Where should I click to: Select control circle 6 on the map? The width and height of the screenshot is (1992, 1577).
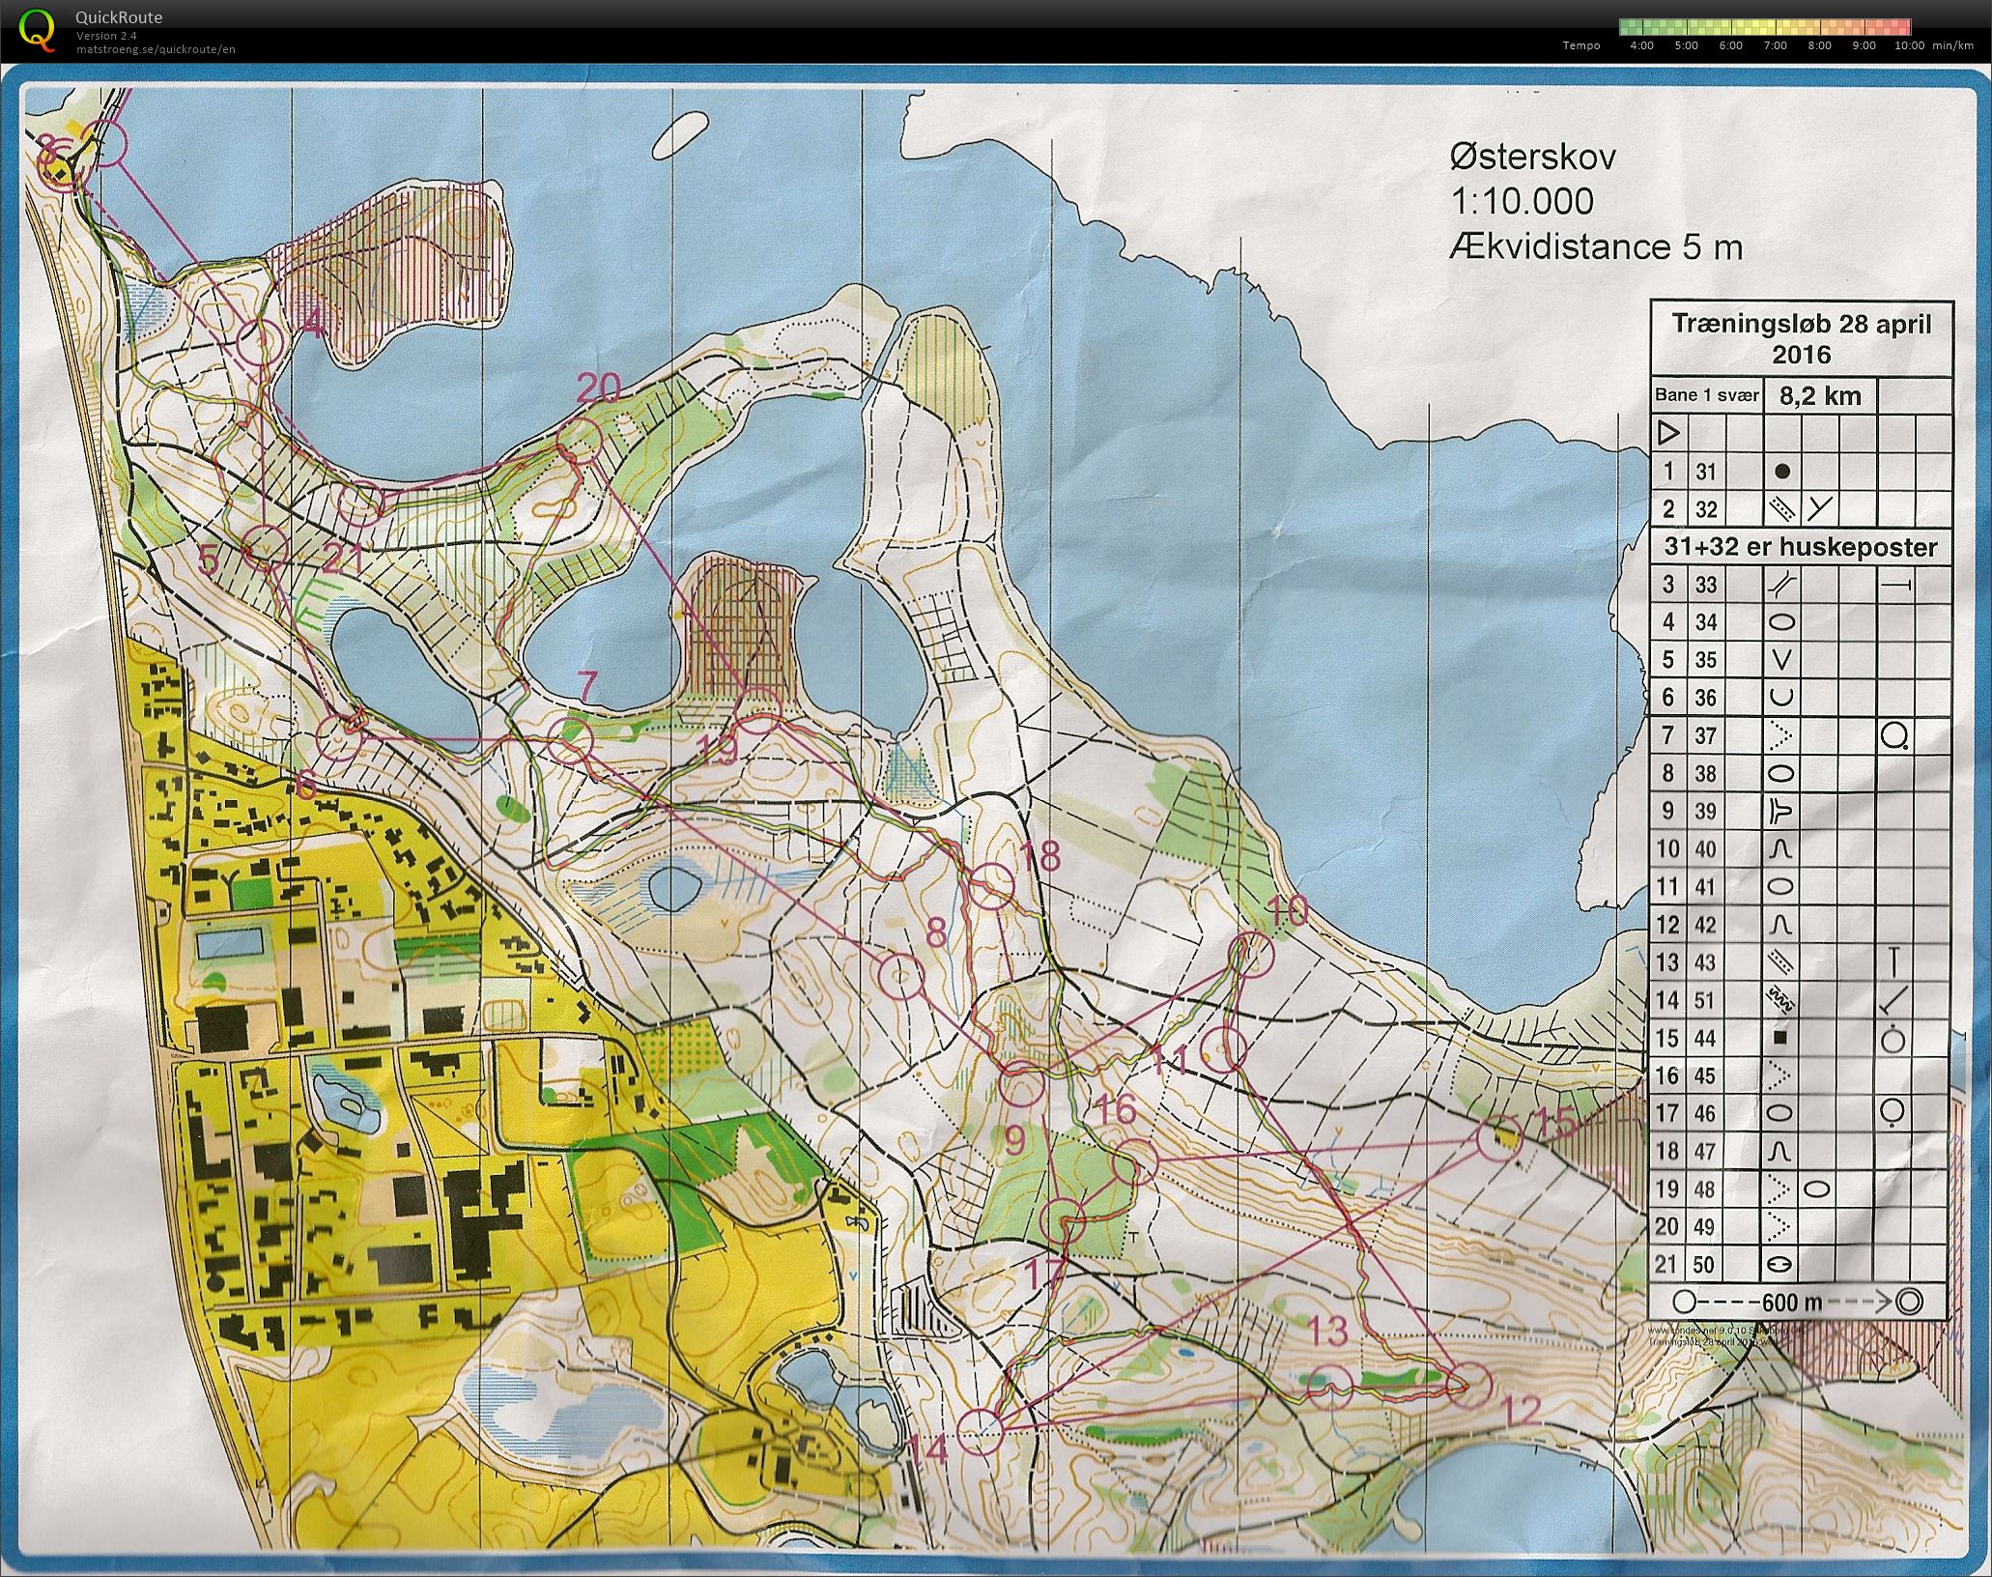pos(340,740)
